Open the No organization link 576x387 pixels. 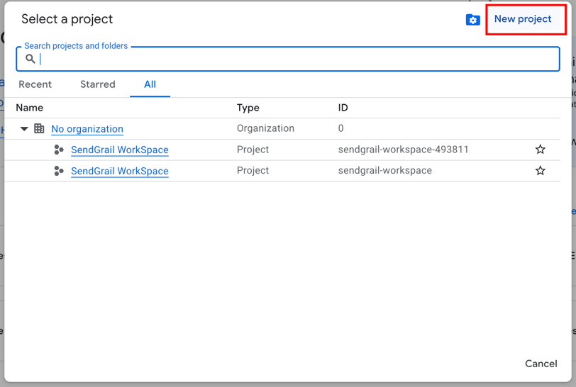click(x=87, y=129)
